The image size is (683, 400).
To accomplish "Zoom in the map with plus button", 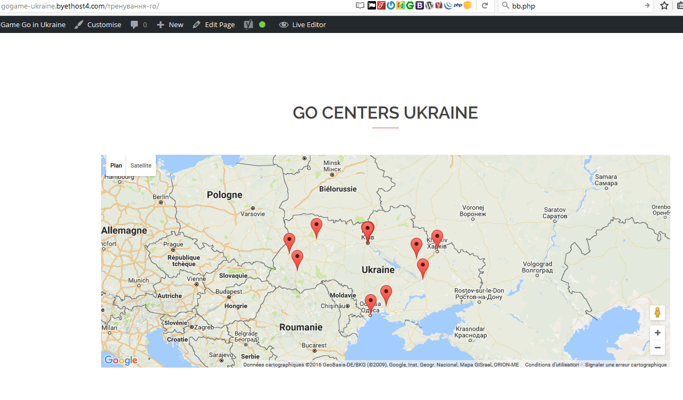I will 657,333.
